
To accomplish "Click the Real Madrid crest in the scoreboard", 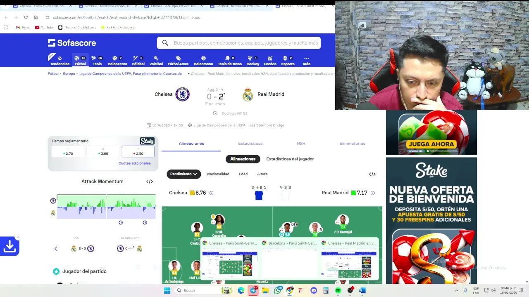I will [x=248, y=94].
